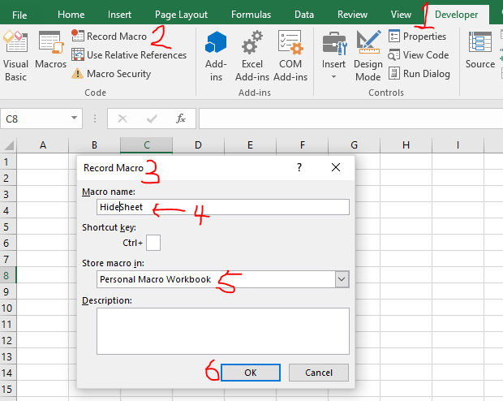Expand the Name Box dropdown arrow
This screenshot has width=503, height=401.
74,119
